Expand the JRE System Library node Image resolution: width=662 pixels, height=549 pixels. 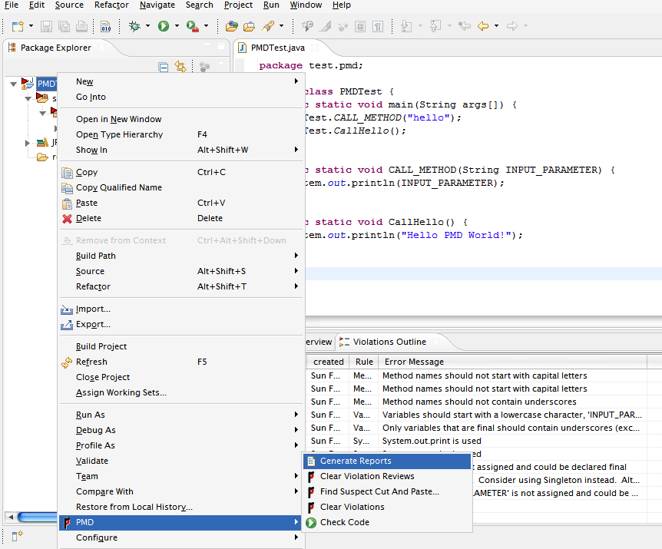point(28,143)
